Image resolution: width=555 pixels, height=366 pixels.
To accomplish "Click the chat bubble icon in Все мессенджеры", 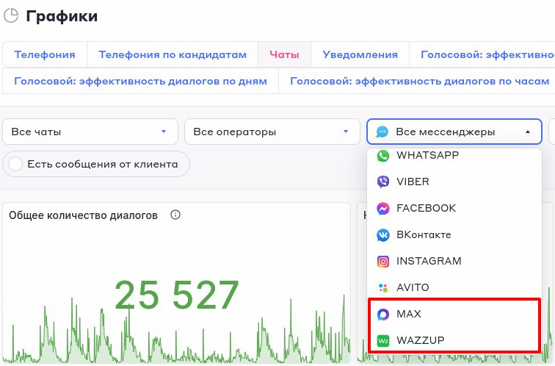I will click(x=382, y=132).
